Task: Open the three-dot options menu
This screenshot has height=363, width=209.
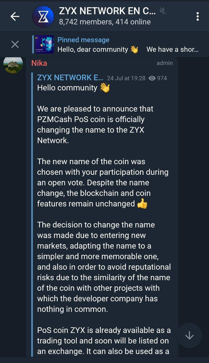Action: tap(198, 16)
